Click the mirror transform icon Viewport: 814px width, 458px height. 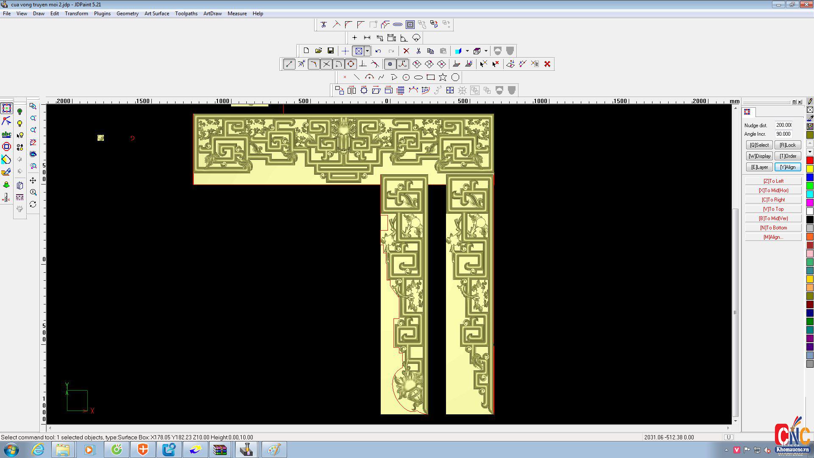click(x=351, y=90)
